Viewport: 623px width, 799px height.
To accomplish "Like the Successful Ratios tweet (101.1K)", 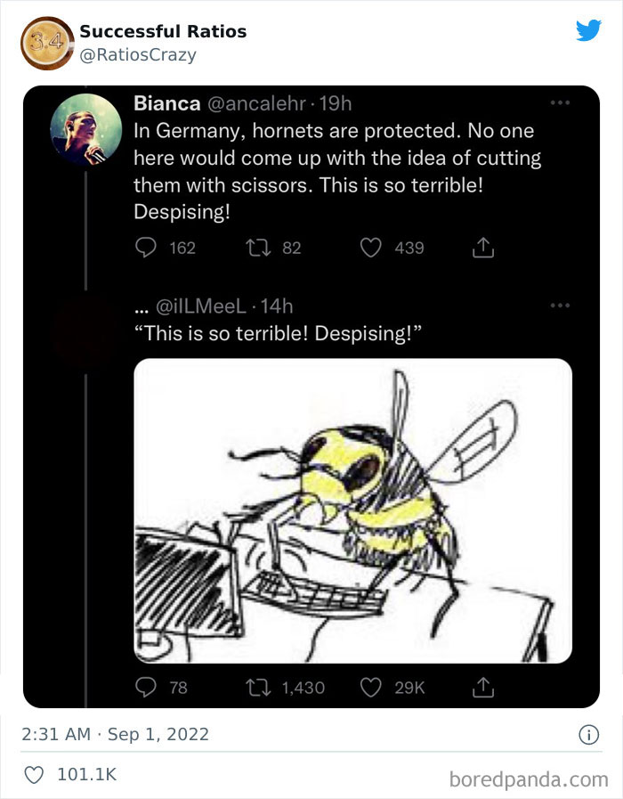I will [36, 775].
